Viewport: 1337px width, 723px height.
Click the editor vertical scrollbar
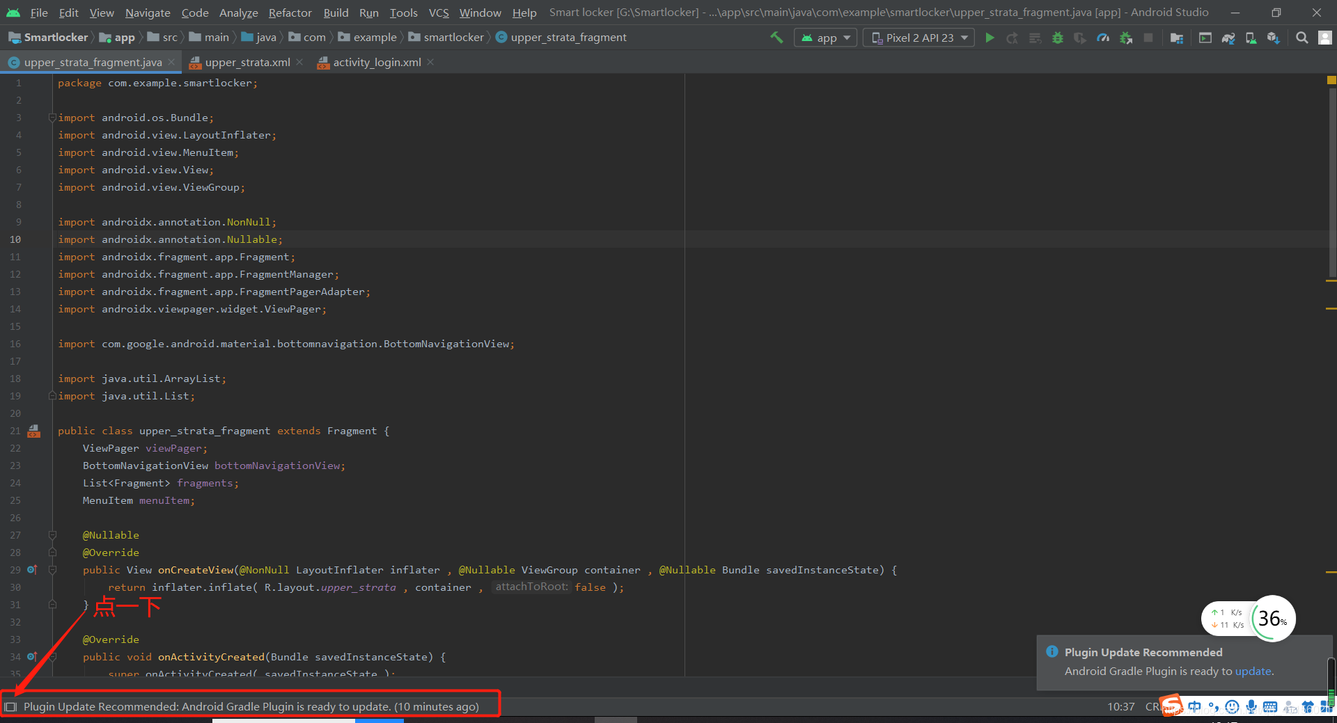pos(1332,181)
